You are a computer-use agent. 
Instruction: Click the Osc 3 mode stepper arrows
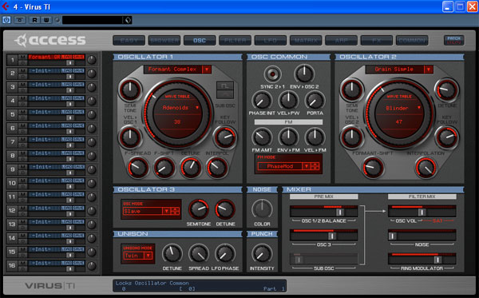175,211
